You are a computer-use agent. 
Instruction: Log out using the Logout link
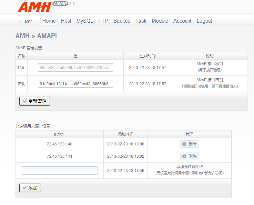click(x=204, y=21)
